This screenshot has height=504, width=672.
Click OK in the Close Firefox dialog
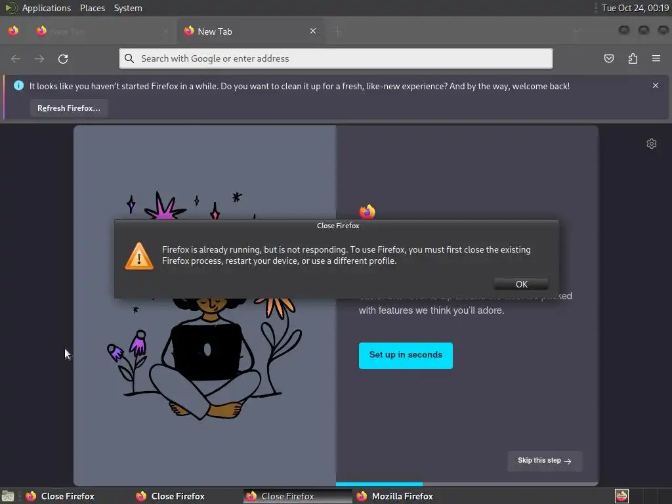[521, 284]
